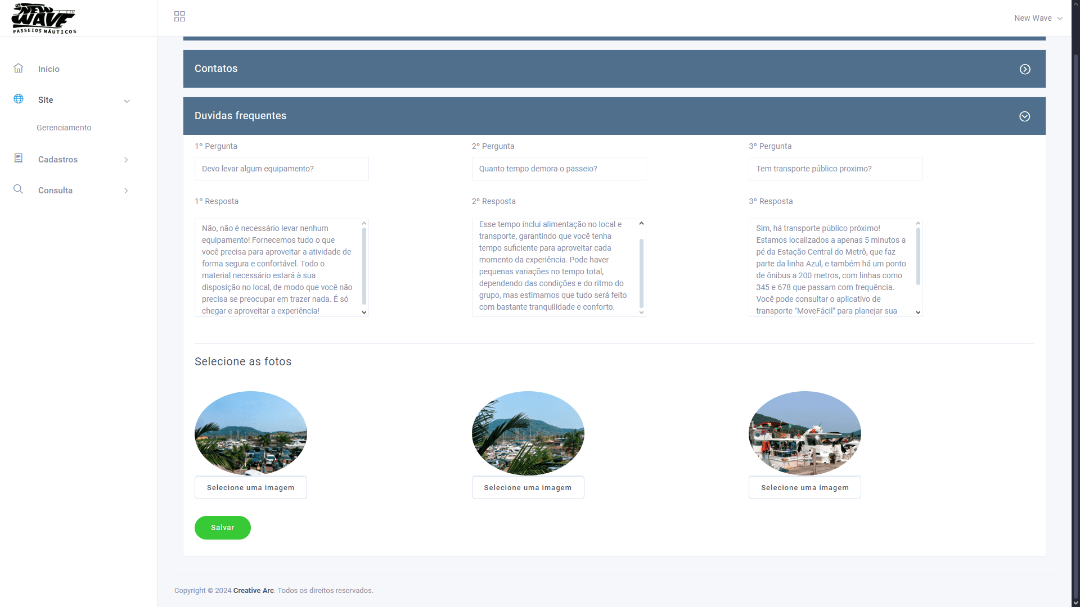Click the first marina photo thumbnail
Screen dimensions: 1080x607
[251, 433]
